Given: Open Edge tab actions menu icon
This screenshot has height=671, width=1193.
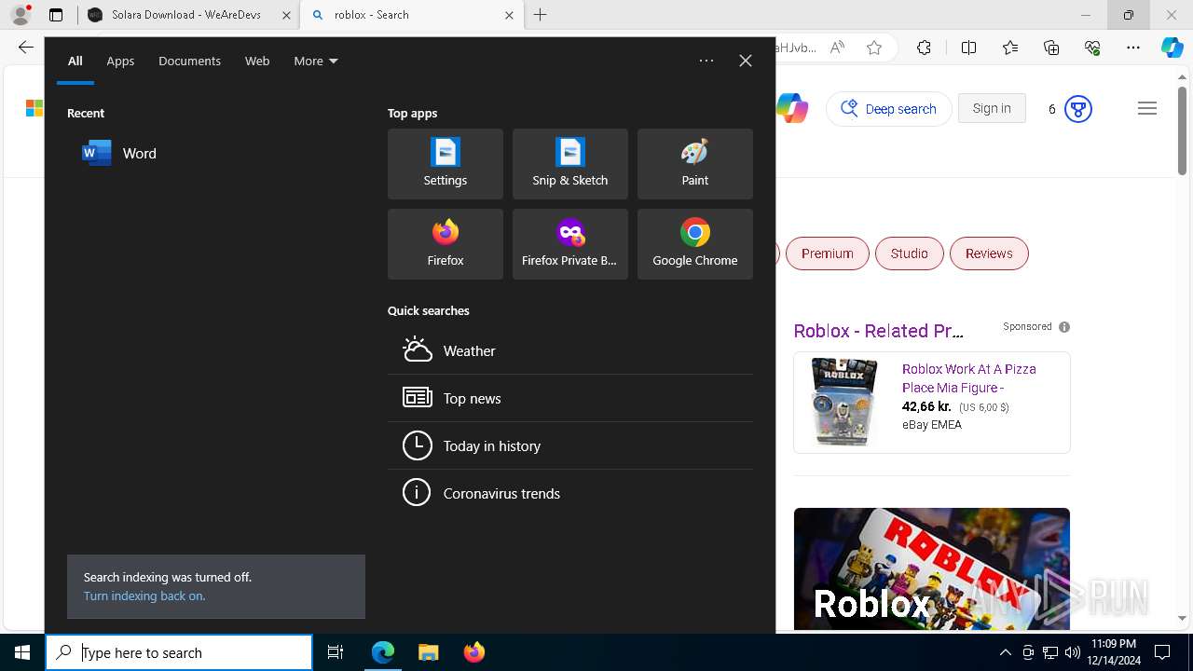Looking at the screenshot, I should tap(56, 15).
